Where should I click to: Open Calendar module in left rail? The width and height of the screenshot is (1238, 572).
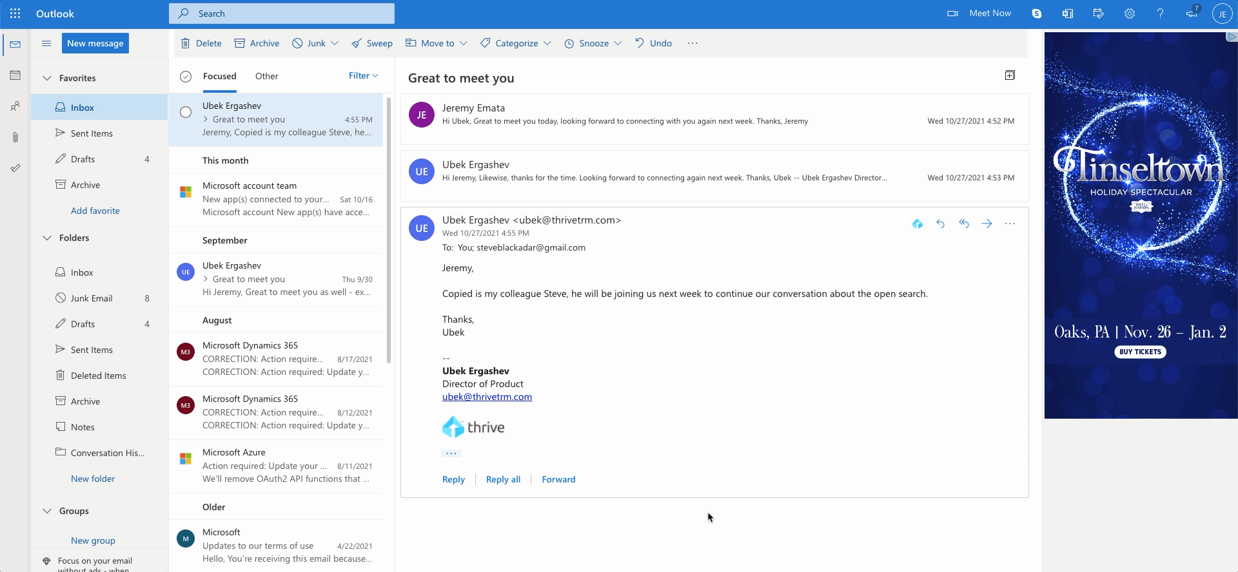(x=15, y=75)
